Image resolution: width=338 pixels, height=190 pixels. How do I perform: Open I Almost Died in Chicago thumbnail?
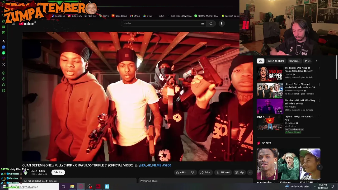270,90
